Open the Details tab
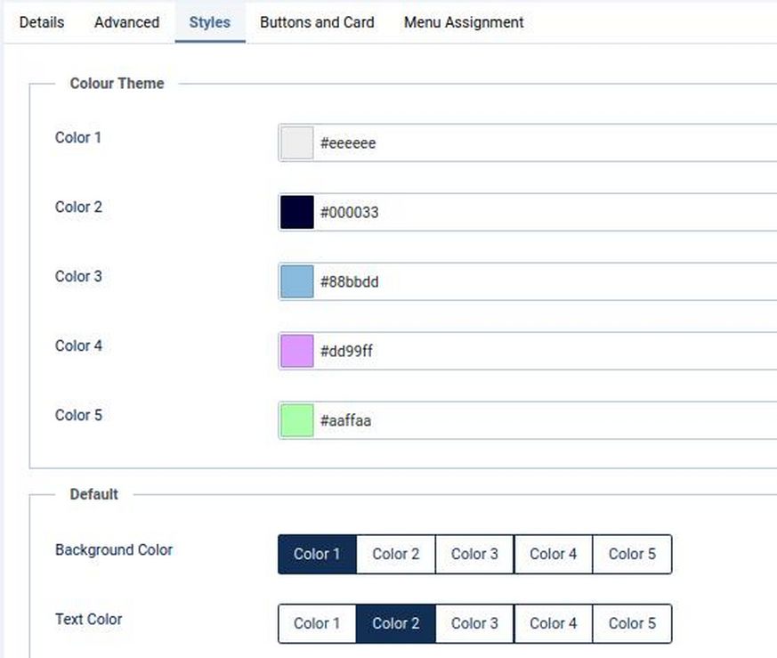The height and width of the screenshot is (658, 777). pyautogui.click(x=42, y=22)
